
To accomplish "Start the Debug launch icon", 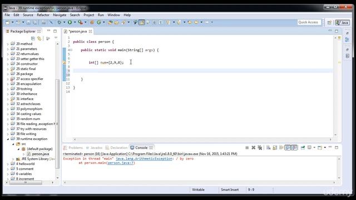I will (60, 22).
